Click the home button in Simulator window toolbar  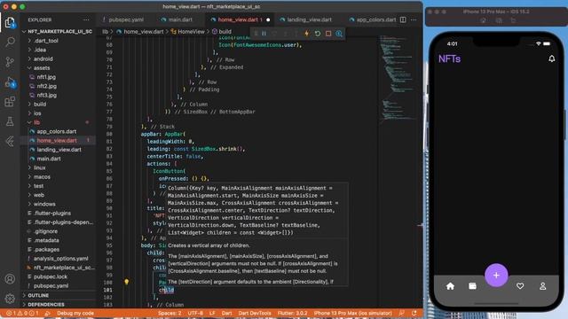tap(483, 20)
